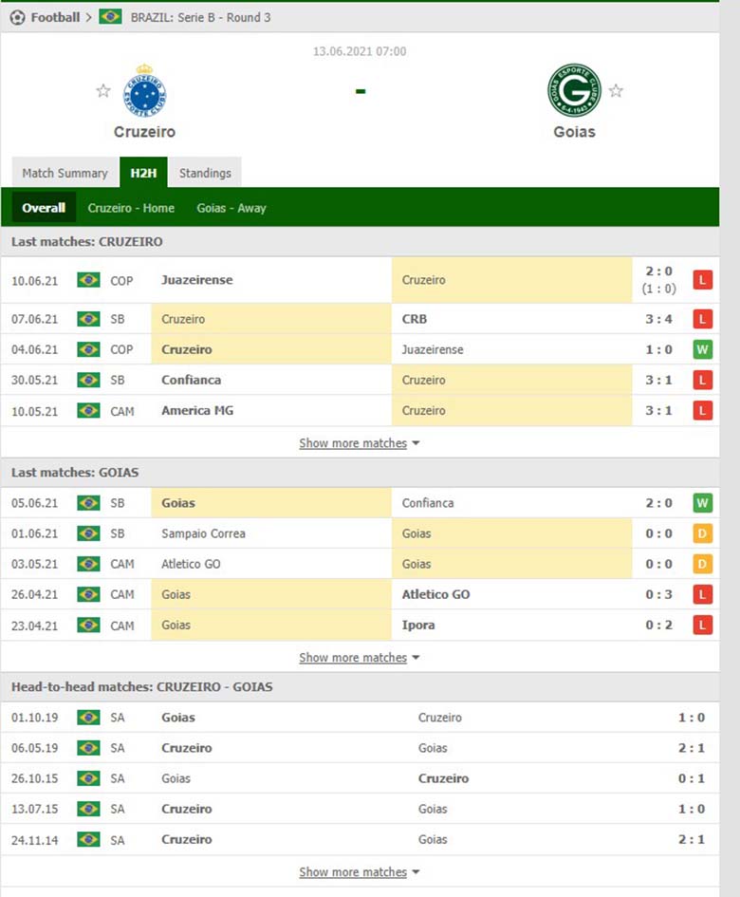Open the BRAZIL: Serie B - Round 3 link

pos(201,18)
